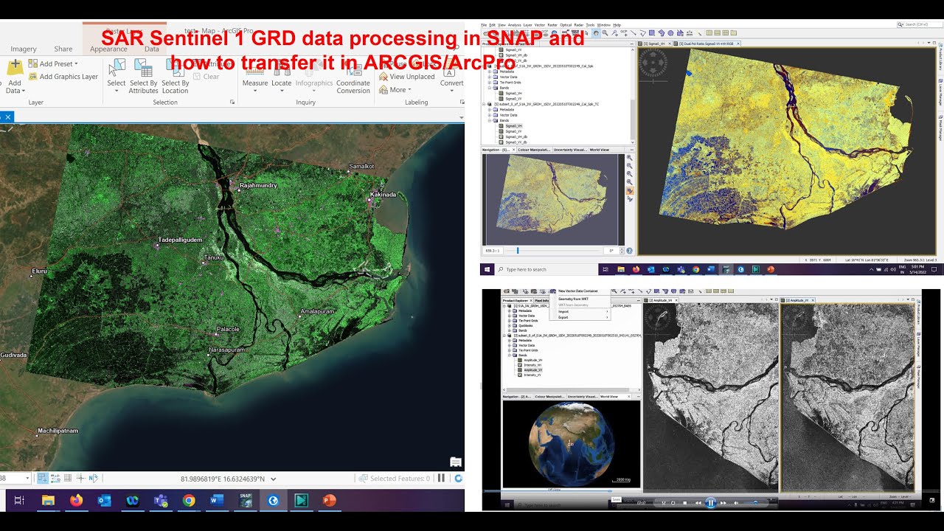The image size is (944, 531).
Task: Select the zoom tool in top SNAP toolbar
Action: [605, 32]
